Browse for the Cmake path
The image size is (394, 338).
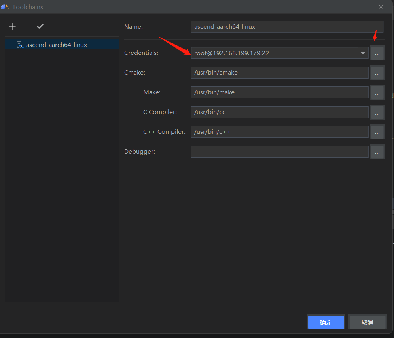377,73
